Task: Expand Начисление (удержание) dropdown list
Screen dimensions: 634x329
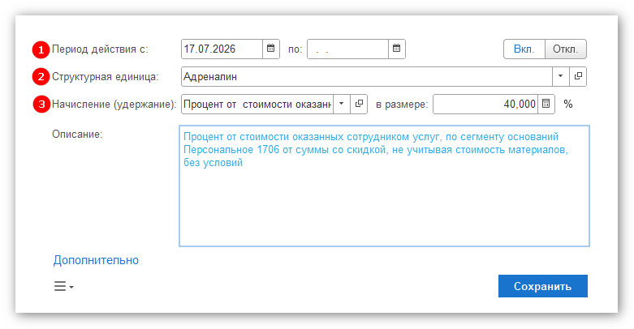Action: (342, 105)
